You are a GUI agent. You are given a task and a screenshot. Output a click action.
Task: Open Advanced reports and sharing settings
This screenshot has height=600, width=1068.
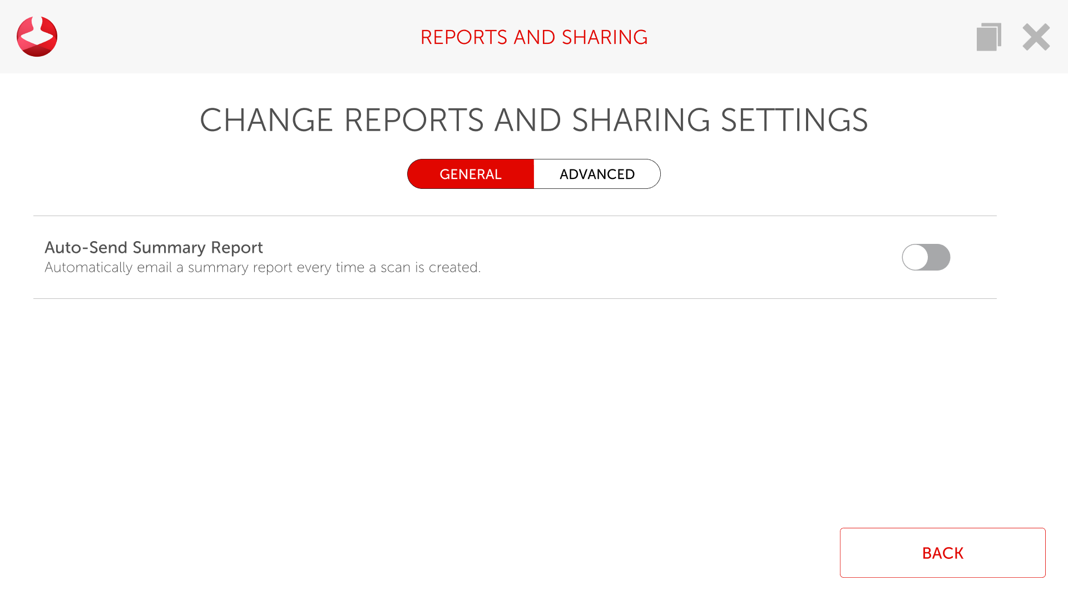tap(597, 174)
